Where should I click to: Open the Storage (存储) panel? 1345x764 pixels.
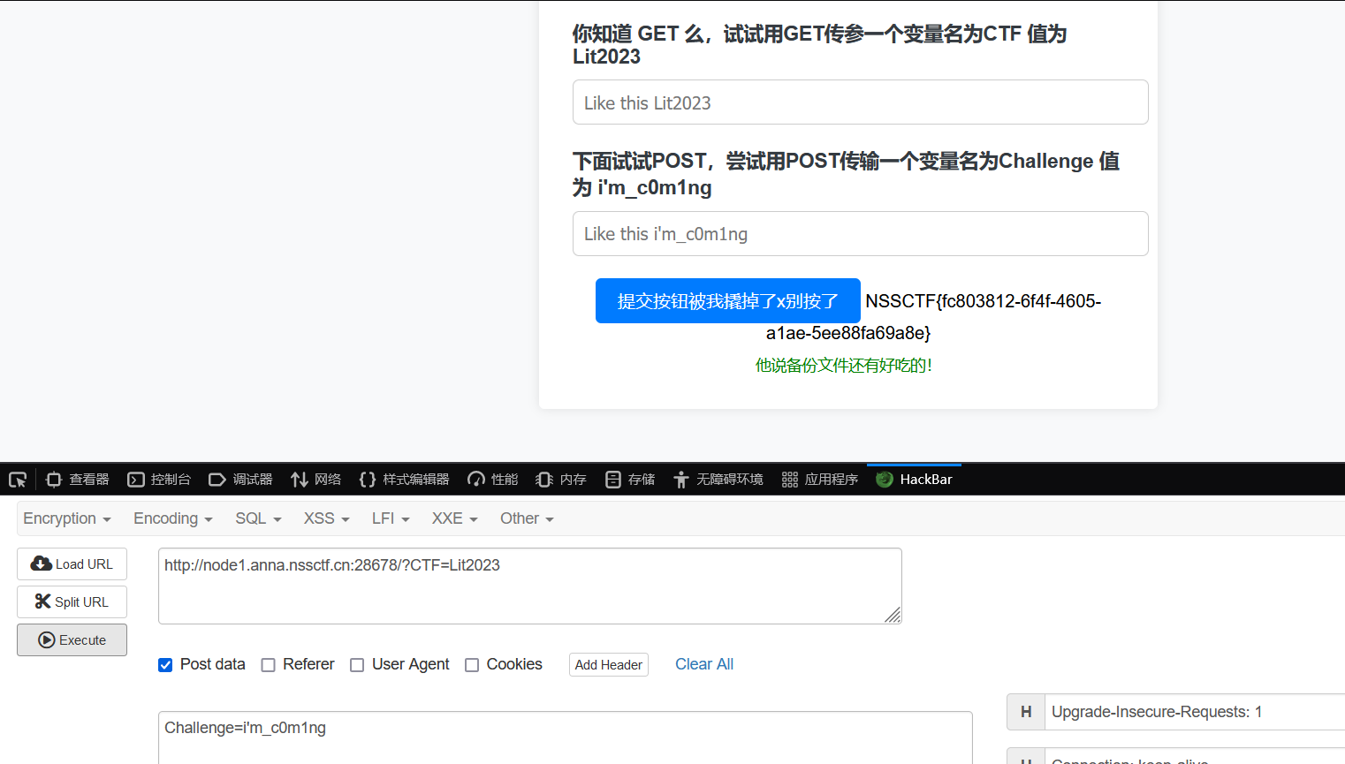tap(630, 480)
